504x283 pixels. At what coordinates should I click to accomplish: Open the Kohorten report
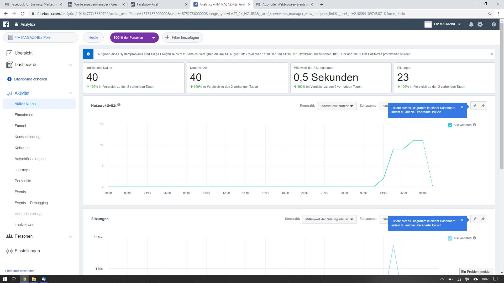click(22, 148)
